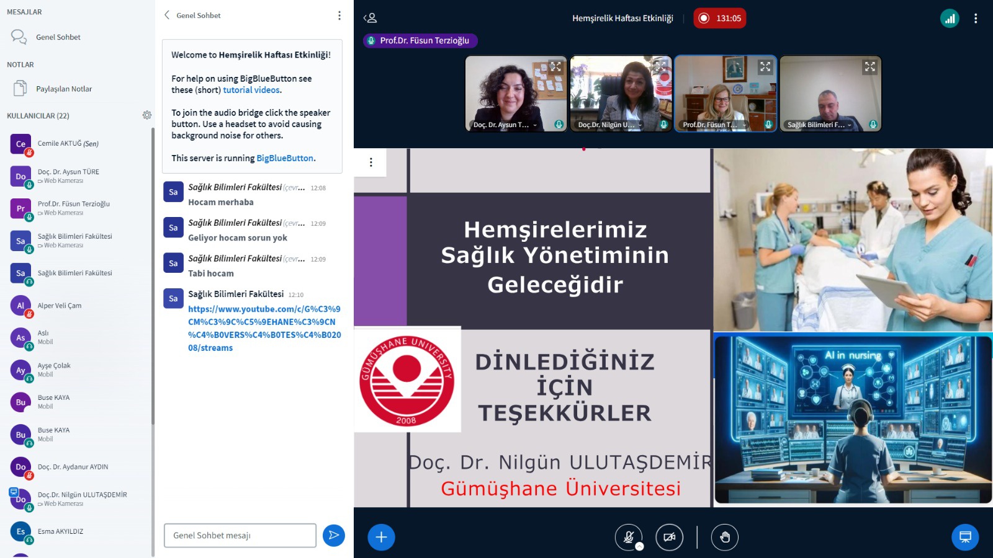Click the raise hand icon
The image size is (993, 558).
point(725,537)
